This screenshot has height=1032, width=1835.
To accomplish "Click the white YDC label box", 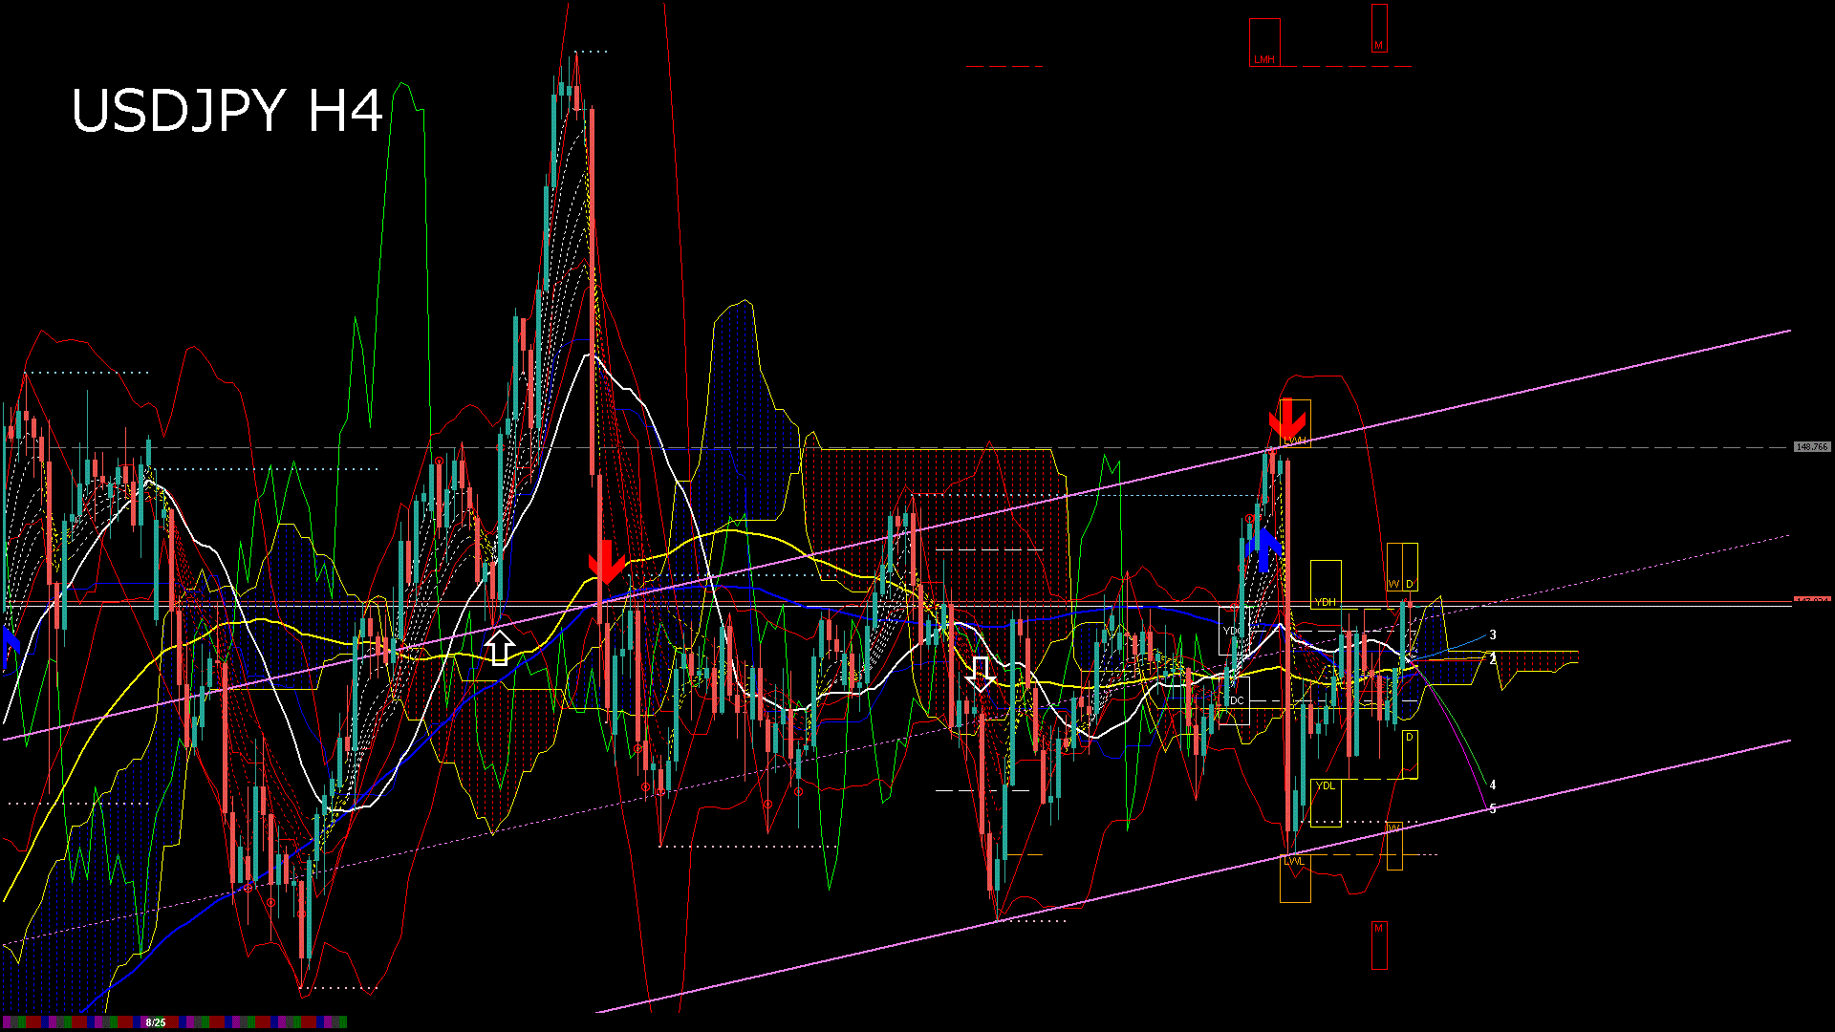I will 1232,631.
